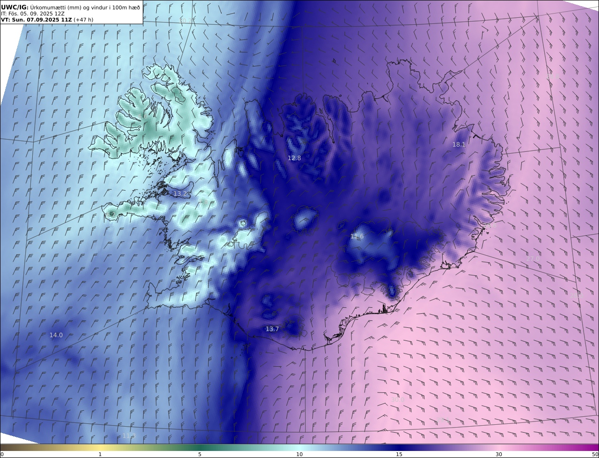Click the 30.0 value label in the southern ocean
The image size is (599, 458).
click(398, 399)
